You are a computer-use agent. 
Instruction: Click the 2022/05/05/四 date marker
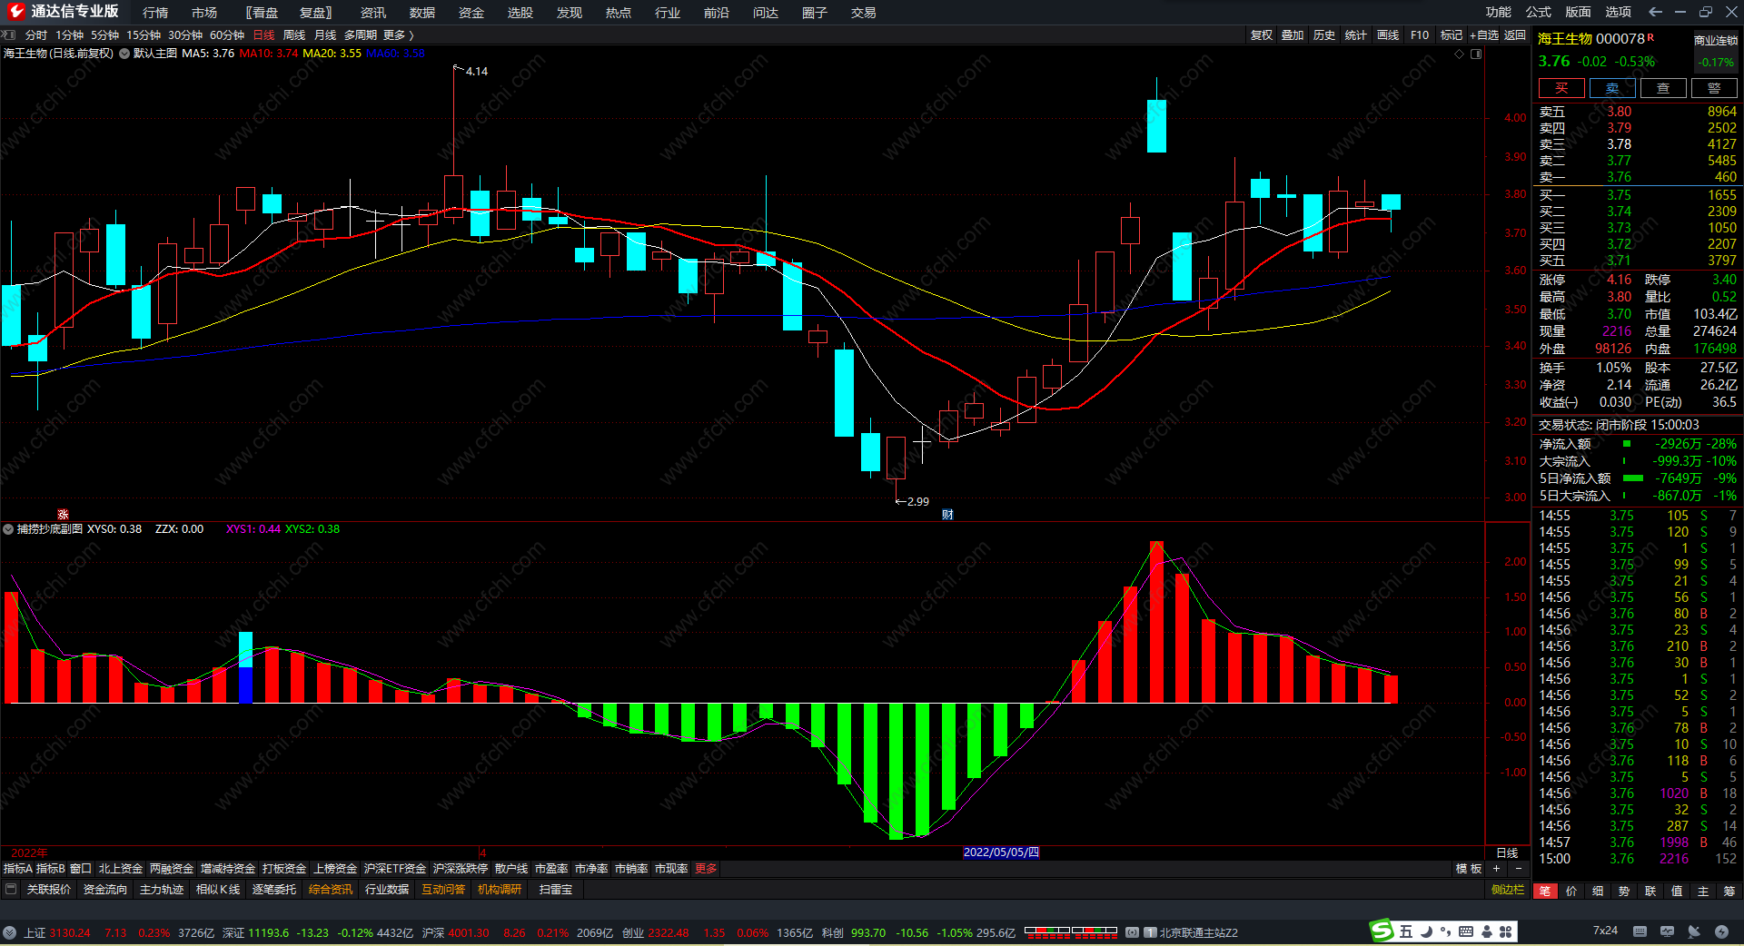(x=1001, y=852)
